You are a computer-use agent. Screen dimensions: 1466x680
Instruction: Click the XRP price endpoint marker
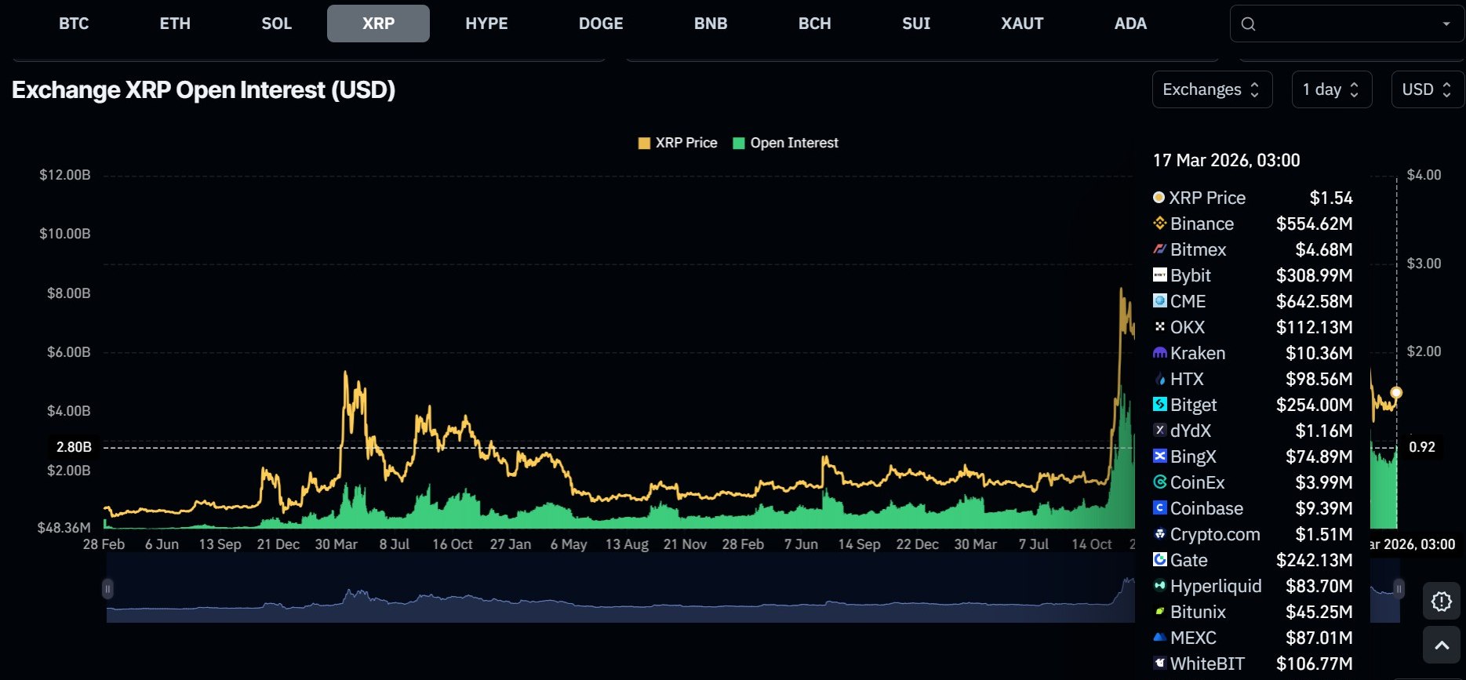(1396, 393)
